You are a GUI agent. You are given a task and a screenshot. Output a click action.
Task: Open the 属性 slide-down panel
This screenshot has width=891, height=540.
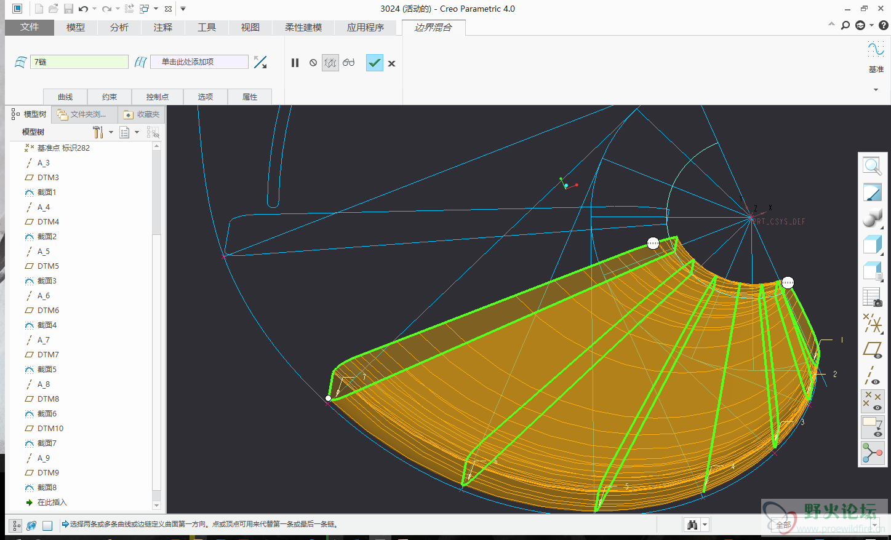(249, 97)
